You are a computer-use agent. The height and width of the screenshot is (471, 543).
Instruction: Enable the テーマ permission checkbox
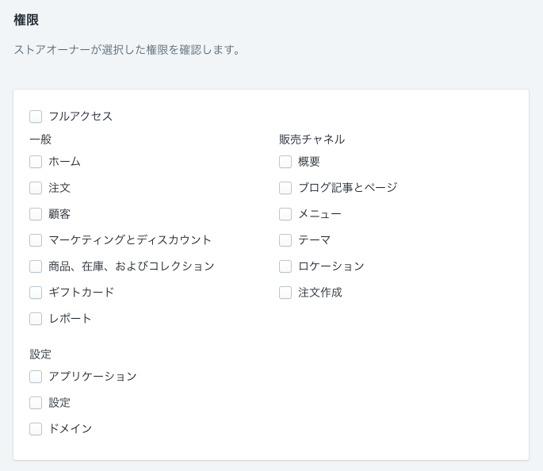285,240
